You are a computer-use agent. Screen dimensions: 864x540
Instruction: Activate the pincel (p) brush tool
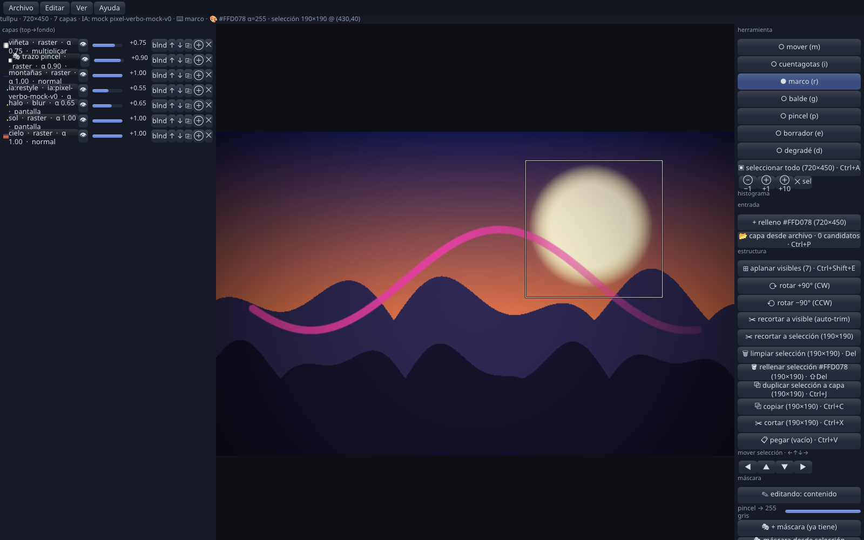coord(799,116)
